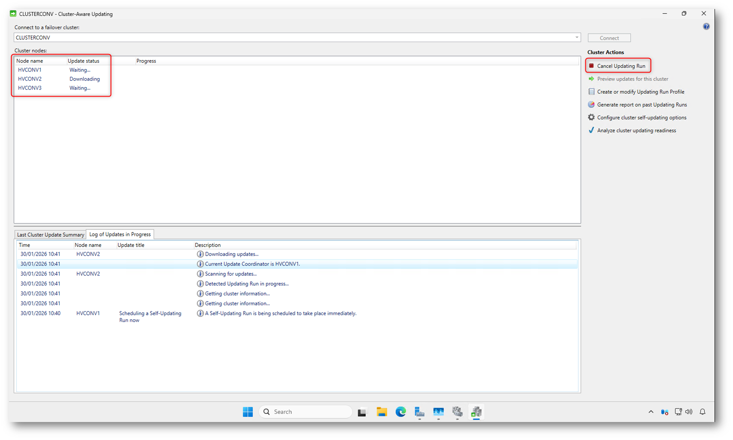Click the pie chart icon for Generate report

click(x=591, y=105)
